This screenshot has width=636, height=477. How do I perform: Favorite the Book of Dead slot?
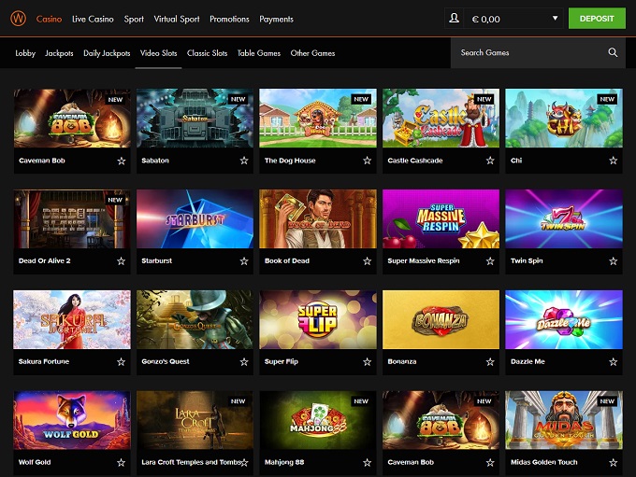367,261
